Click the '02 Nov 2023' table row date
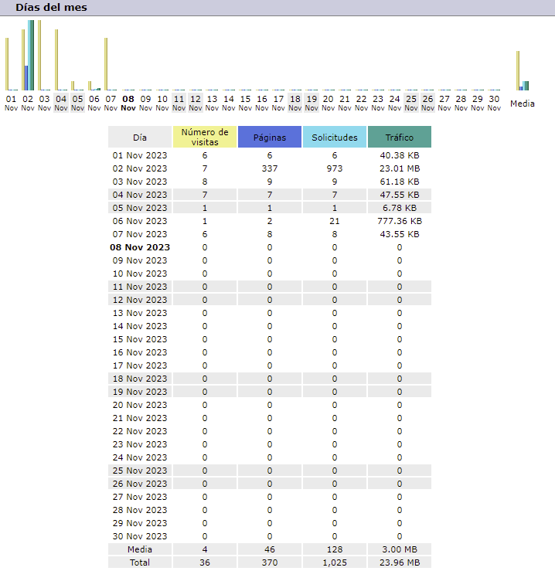555x571 pixels. click(x=140, y=168)
